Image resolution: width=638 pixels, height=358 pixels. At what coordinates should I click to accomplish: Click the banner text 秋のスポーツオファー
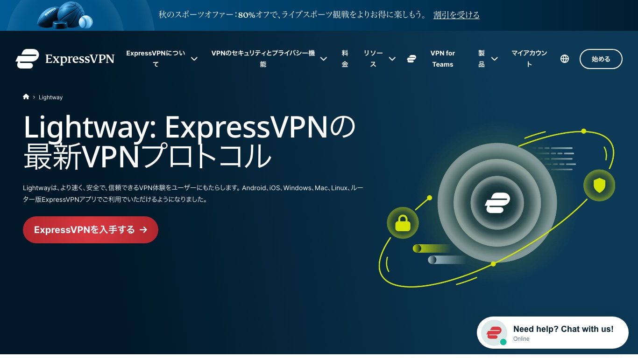click(x=195, y=15)
